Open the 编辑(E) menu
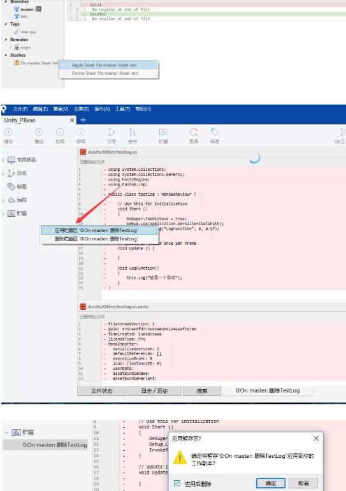Viewport: 346px width, 491px height. (40, 109)
